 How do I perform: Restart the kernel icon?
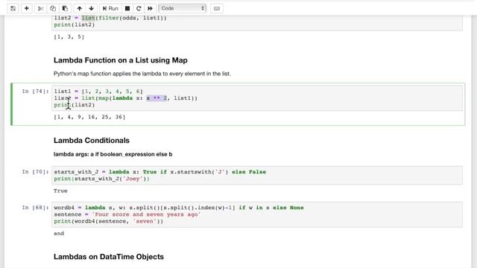coord(139,8)
